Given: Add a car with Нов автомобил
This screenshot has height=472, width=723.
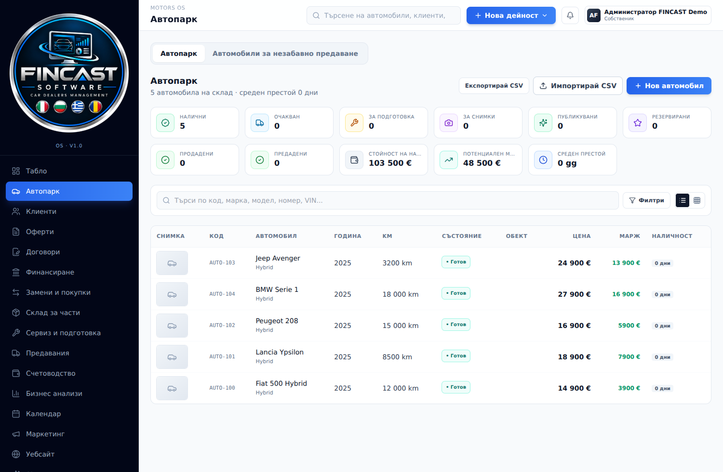Looking at the screenshot, I should pos(669,86).
